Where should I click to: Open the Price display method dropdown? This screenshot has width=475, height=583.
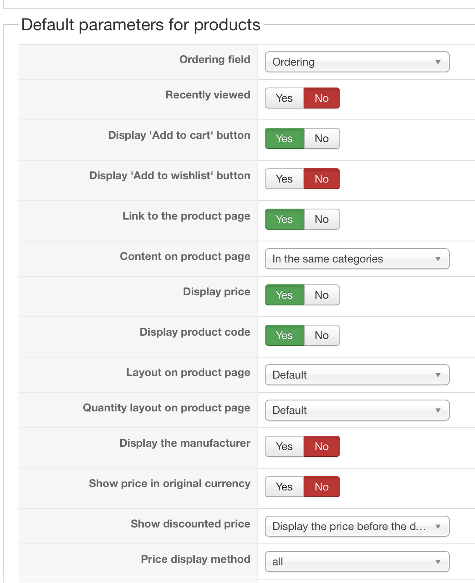(x=357, y=562)
